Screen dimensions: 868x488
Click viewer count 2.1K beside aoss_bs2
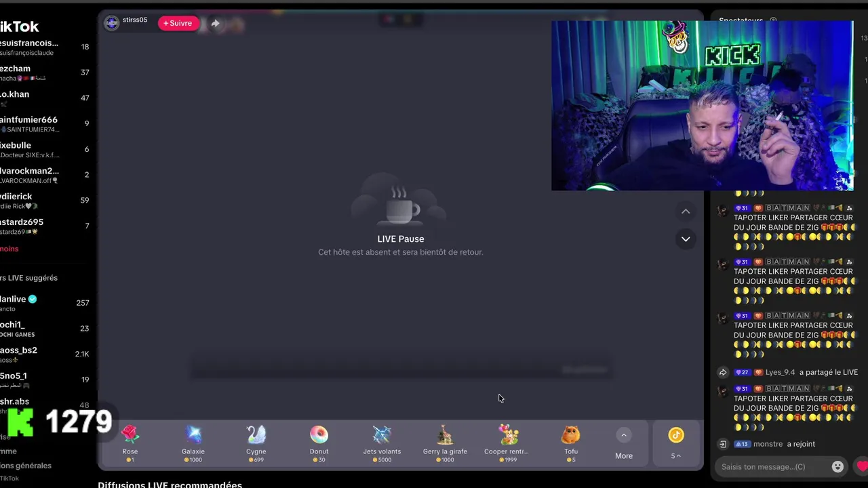coord(81,354)
